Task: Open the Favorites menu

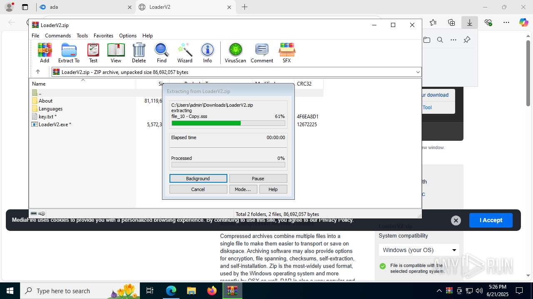Action: point(103,36)
